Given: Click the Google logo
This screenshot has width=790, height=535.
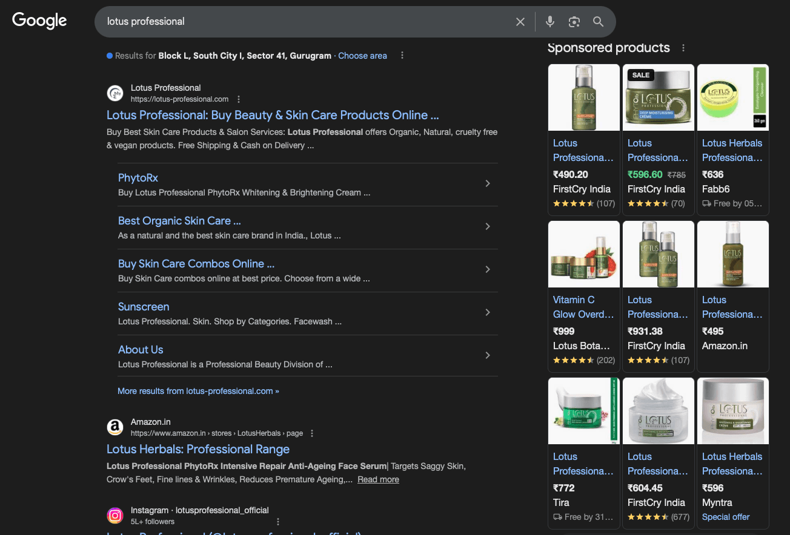Looking at the screenshot, I should 39,21.
